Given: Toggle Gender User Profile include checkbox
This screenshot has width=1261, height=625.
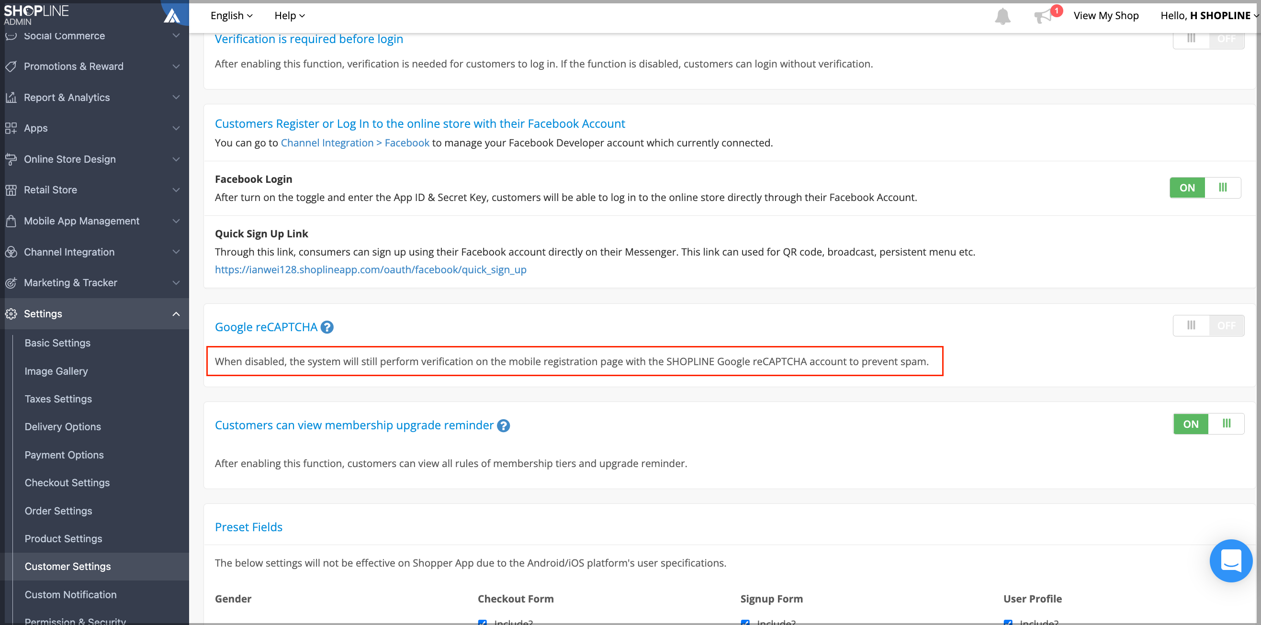Looking at the screenshot, I should [x=1008, y=623].
